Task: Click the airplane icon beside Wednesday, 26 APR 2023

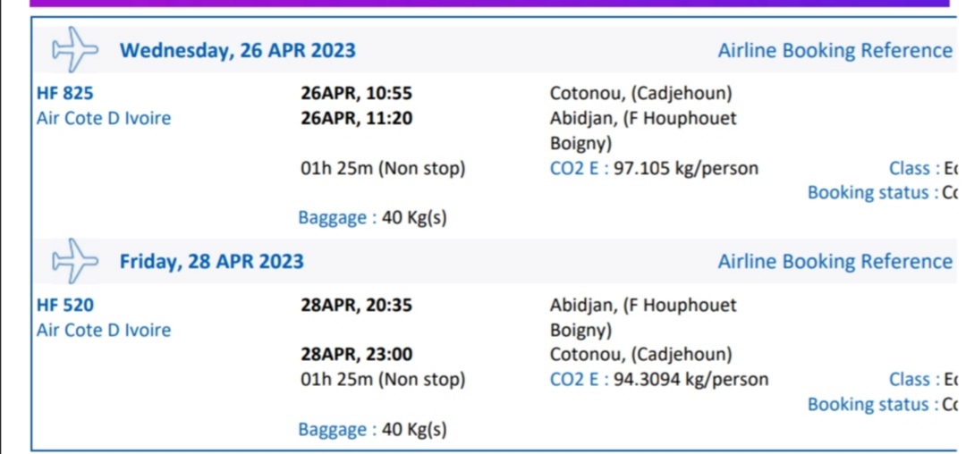Action: [x=75, y=49]
